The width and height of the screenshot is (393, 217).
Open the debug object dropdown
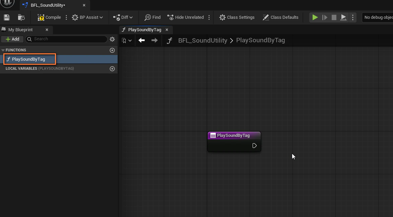[377, 17]
